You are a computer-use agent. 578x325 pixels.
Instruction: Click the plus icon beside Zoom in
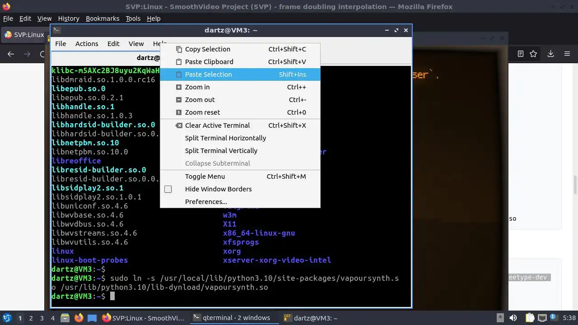pyautogui.click(x=179, y=87)
